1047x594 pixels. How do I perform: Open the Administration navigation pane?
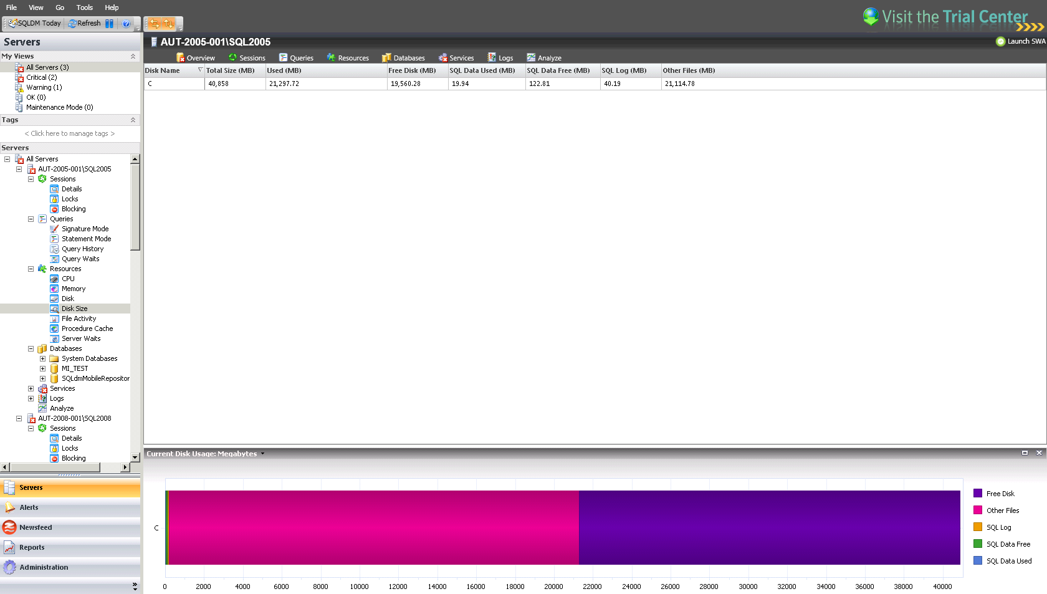tap(70, 567)
